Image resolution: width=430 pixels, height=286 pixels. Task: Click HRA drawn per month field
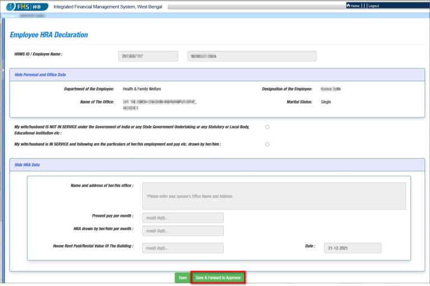[x=183, y=231]
